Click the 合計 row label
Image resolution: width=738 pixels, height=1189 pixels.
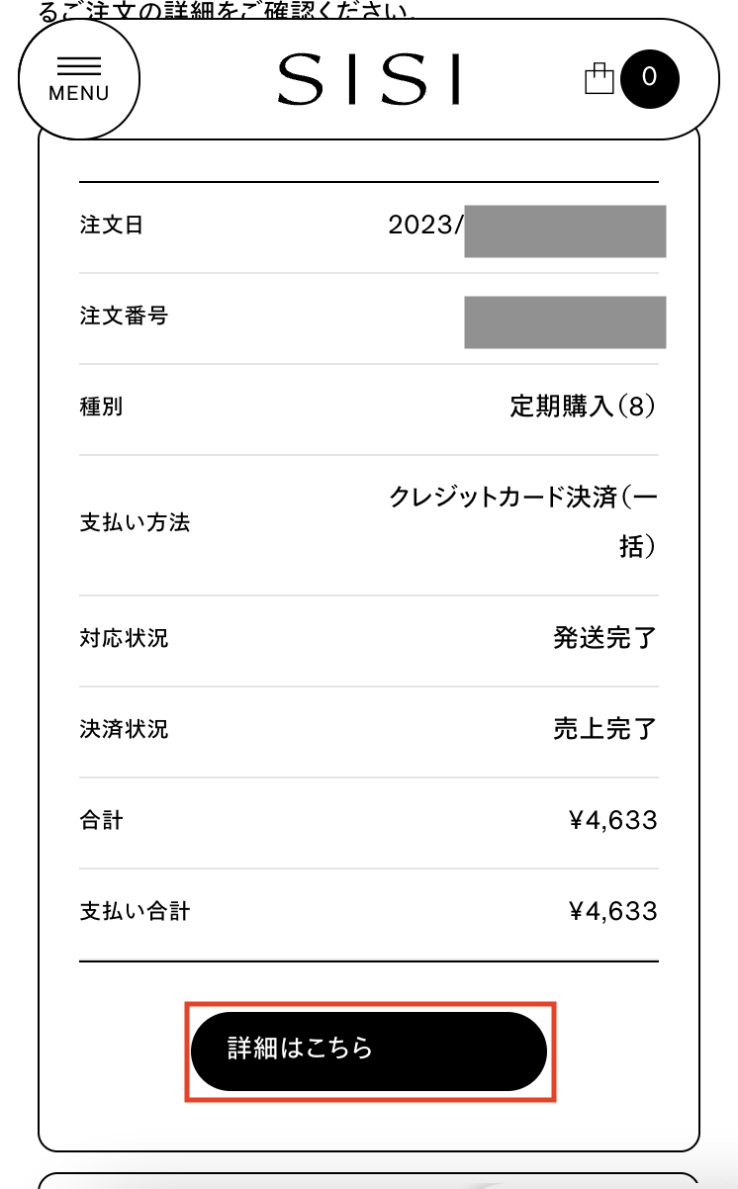[101, 820]
